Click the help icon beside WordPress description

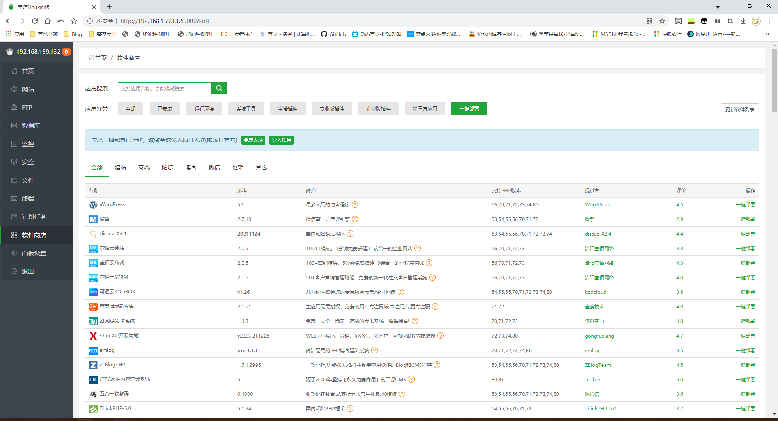355,205
